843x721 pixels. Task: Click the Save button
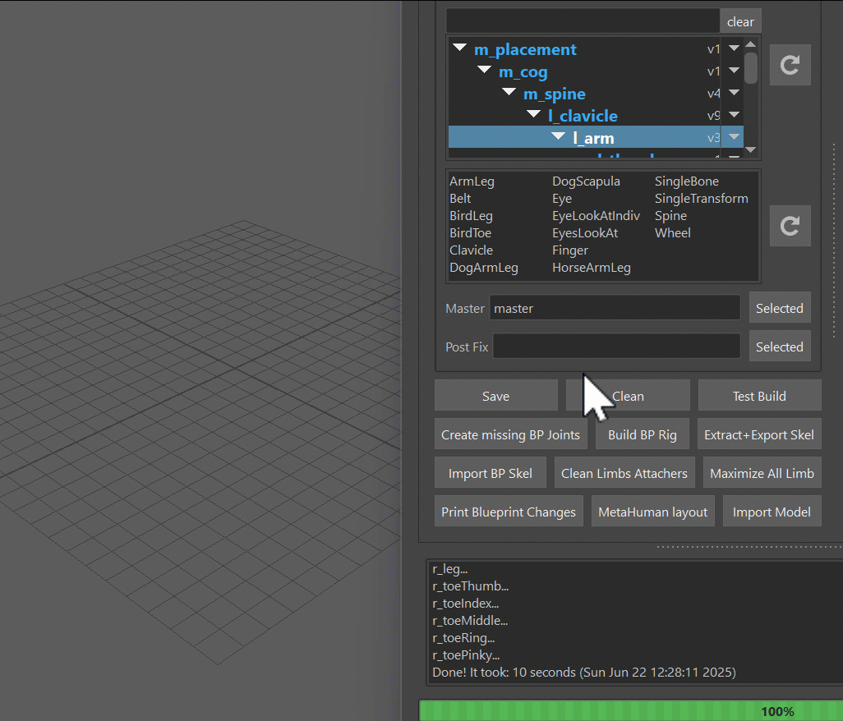[495, 396]
